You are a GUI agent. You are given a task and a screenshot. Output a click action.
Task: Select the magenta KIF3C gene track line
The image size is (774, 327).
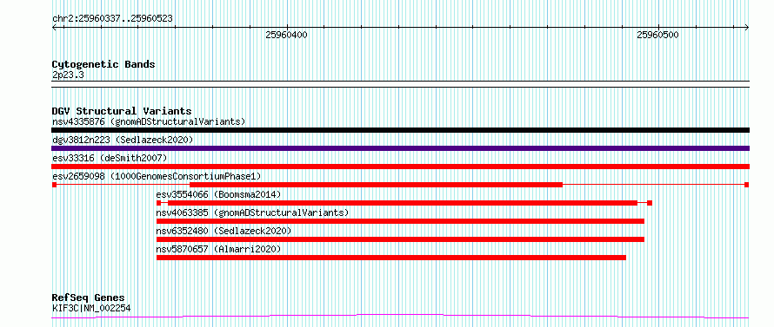[400, 317]
